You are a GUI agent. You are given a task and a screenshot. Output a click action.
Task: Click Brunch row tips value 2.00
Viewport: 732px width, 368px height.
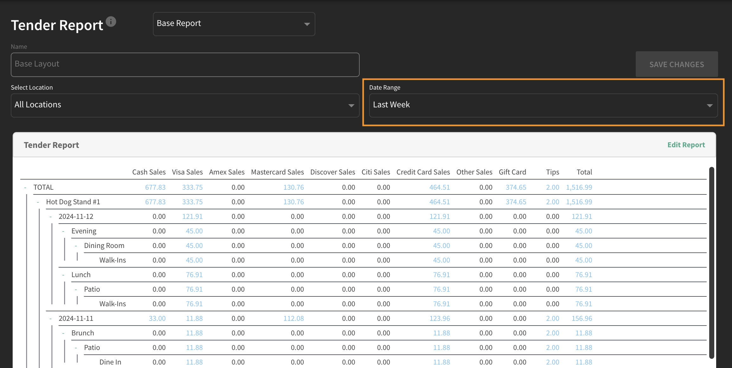[x=552, y=333]
